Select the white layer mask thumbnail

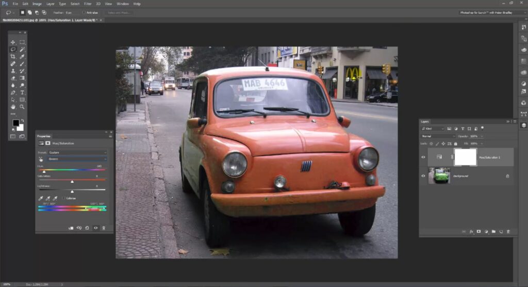click(465, 157)
